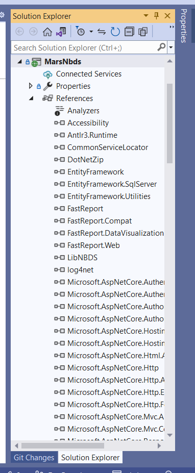Toggle Sync with Active Document
The image size is (195, 473).
click(x=102, y=32)
